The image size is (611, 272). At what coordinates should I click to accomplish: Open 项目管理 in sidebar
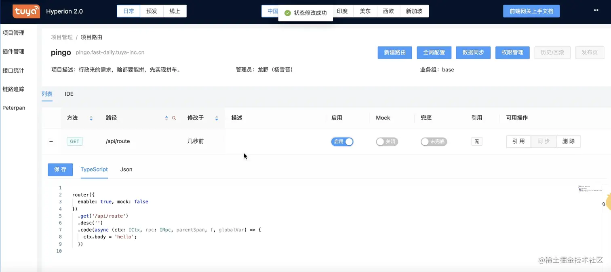[x=13, y=33]
